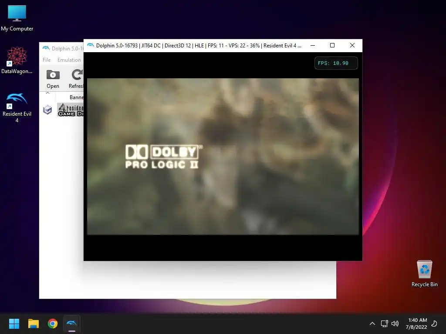
Task: Open the clock and date display
Action: [x=416, y=324]
